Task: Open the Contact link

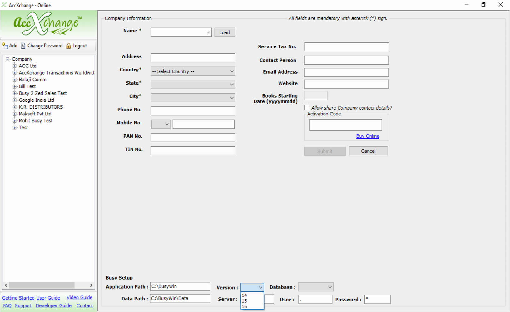Action: pyautogui.click(x=85, y=306)
